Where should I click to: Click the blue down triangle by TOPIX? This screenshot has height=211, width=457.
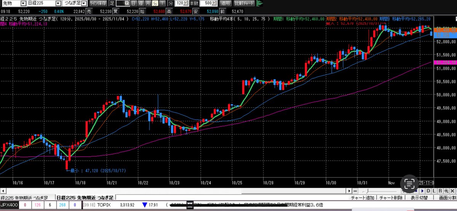(145, 205)
